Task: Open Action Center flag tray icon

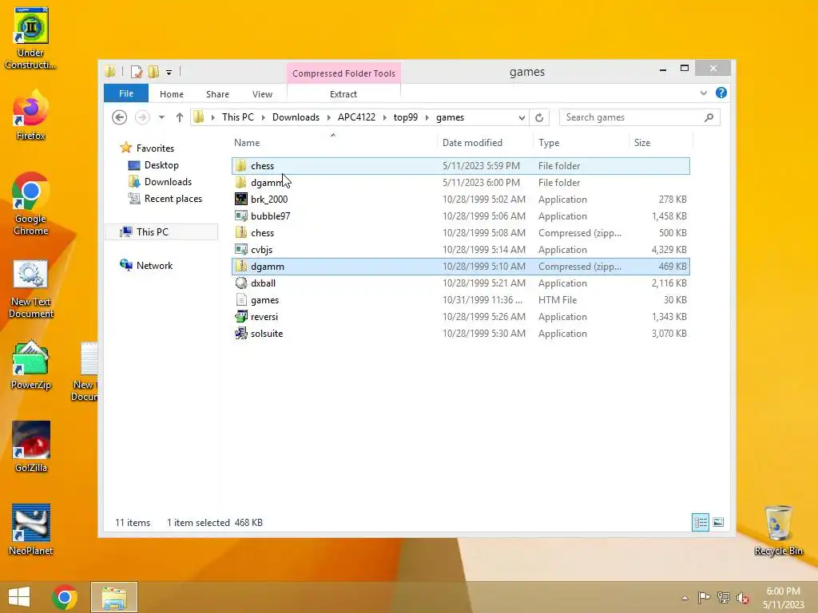Action: click(704, 597)
